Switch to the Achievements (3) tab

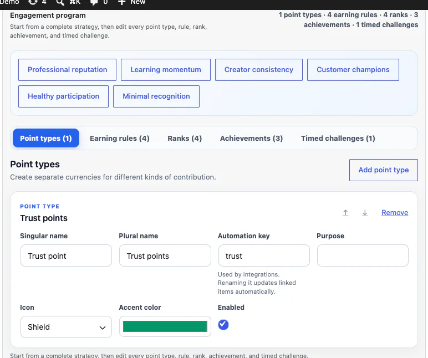click(x=251, y=138)
